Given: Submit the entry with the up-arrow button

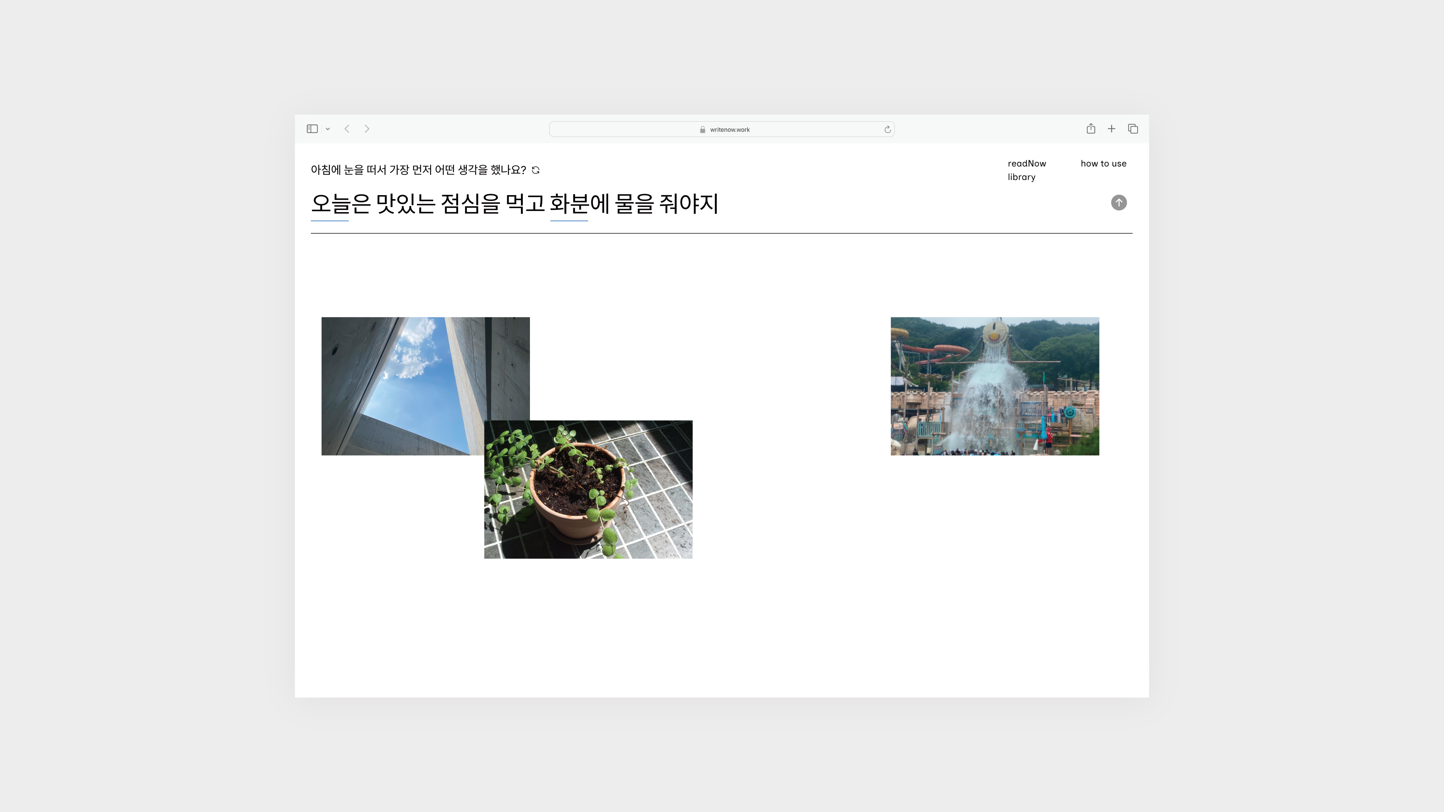Looking at the screenshot, I should pyautogui.click(x=1119, y=203).
